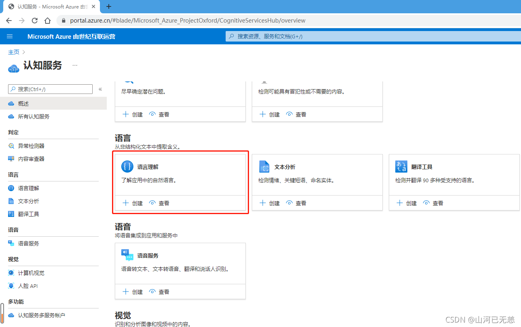Click the 内容审查器 icon in sidebar
Viewport: 521px width, 327px height.
[x=11, y=159]
